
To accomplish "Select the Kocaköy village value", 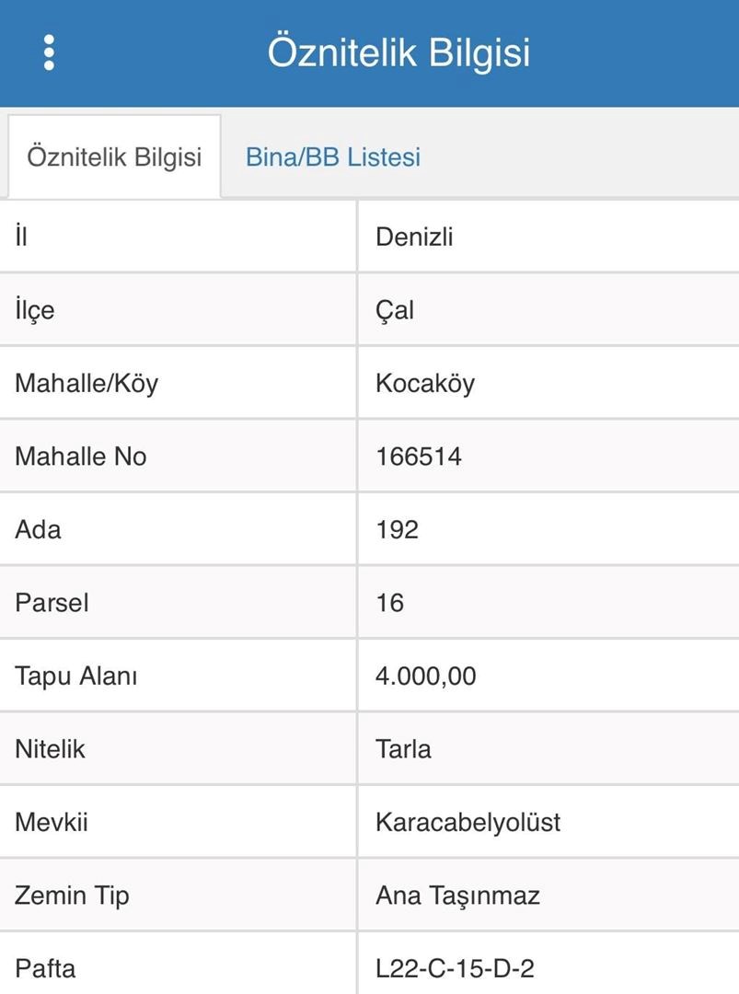I will pyautogui.click(x=425, y=384).
